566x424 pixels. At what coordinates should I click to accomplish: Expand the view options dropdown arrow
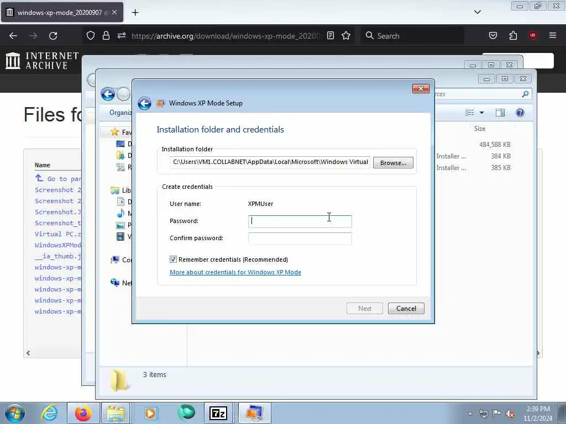tap(481, 113)
